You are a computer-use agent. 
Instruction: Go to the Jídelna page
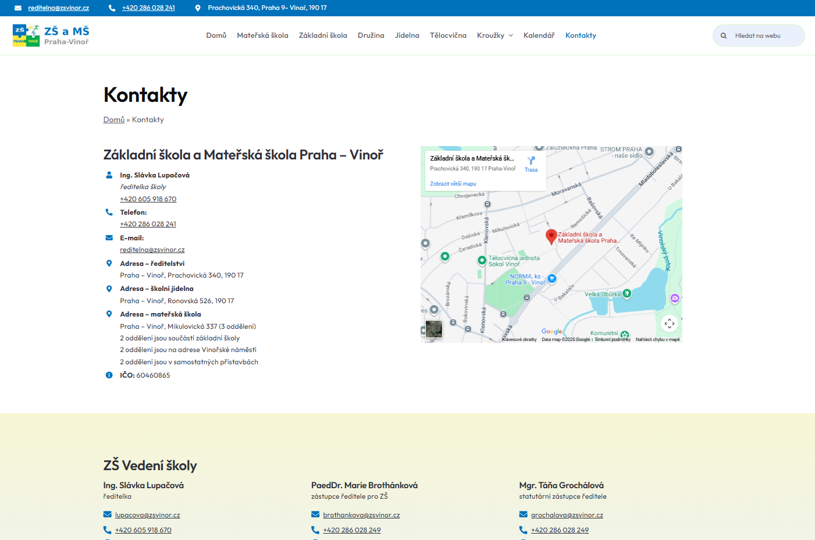[407, 35]
